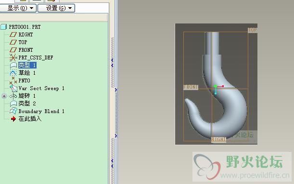
Task: Expand the 旋转 1 tree node
Action: pyautogui.click(x=4, y=96)
